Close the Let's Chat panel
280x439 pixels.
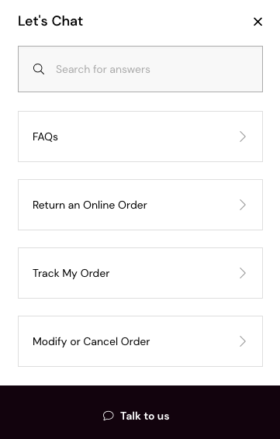[x=258, y=22]
